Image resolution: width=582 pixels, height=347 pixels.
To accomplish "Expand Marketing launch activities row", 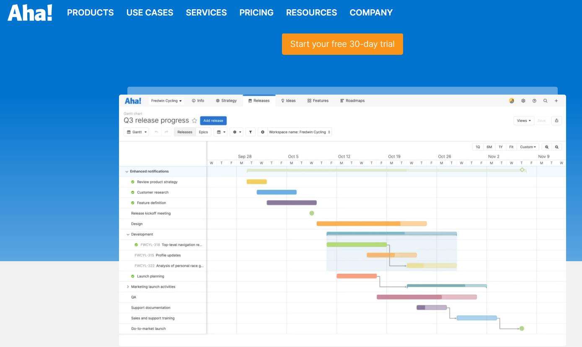I will point(128,287).
